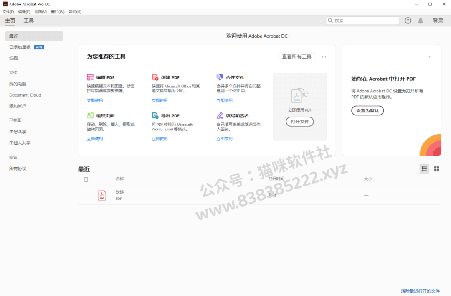Viewport: 451px width, 296px height.
Task: Click the 清除最近打开的文件 link
Action: click(420, 291)
